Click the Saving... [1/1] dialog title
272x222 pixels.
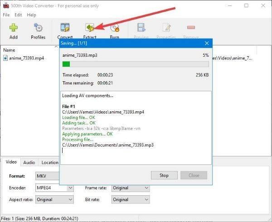pyautogui.click(x=74, y=43)
